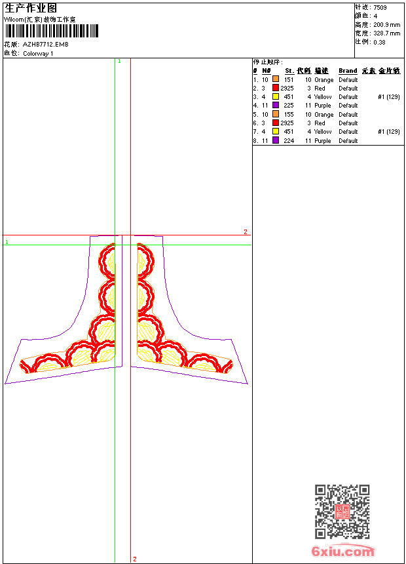Click the orange swatch in stop row 1

(276, 79)
